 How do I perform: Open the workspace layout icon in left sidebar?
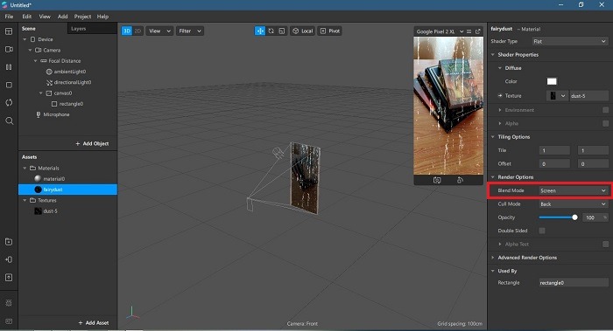[9, 31]
